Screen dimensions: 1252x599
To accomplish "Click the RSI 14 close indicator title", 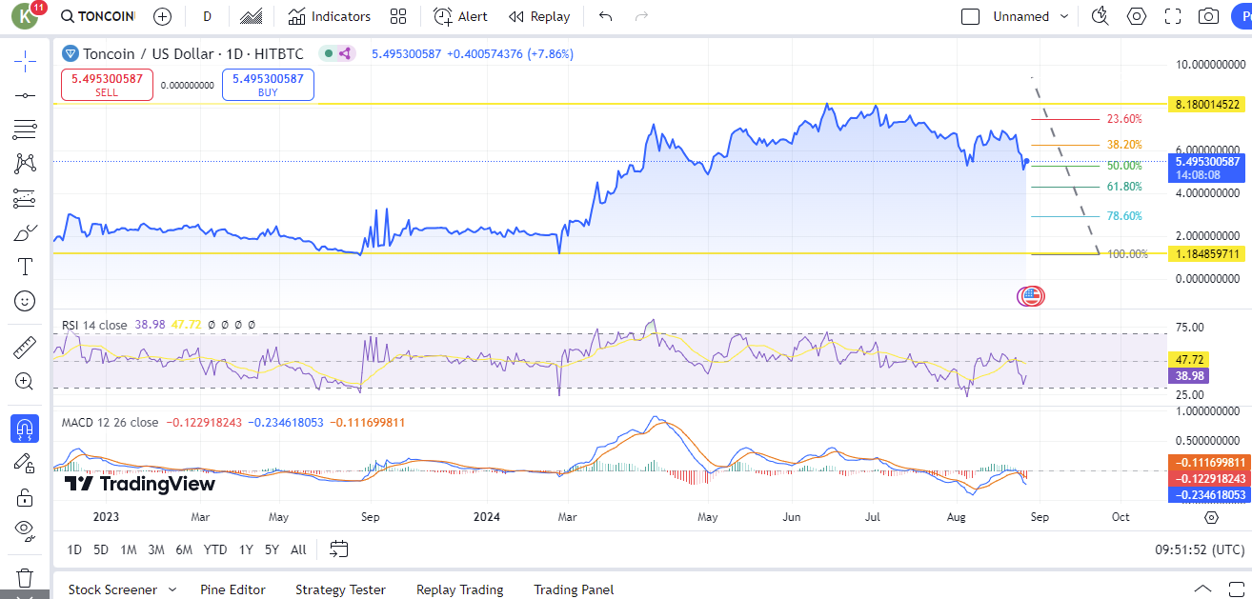I will pos(94,325).
